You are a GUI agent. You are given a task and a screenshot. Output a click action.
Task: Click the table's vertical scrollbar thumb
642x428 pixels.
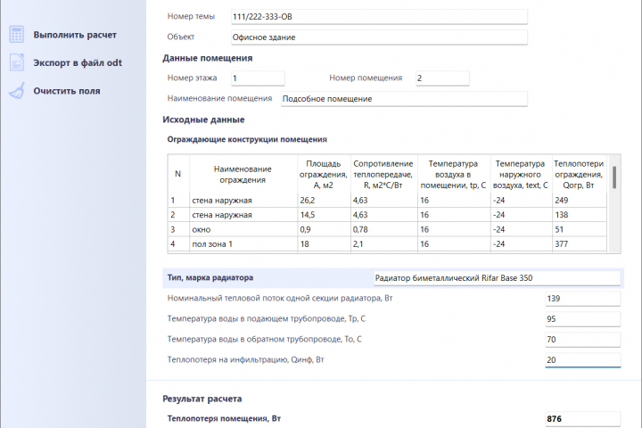click(x=614, y=177)
